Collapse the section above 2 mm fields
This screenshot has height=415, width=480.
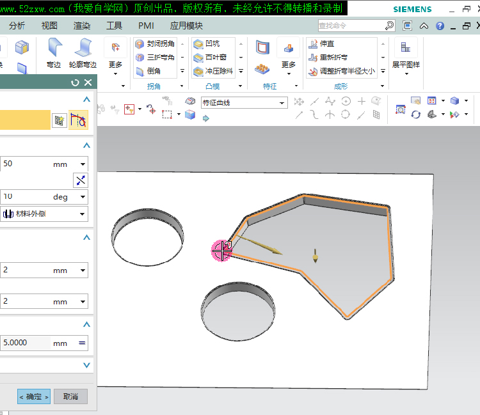click(x=86, y=237)
